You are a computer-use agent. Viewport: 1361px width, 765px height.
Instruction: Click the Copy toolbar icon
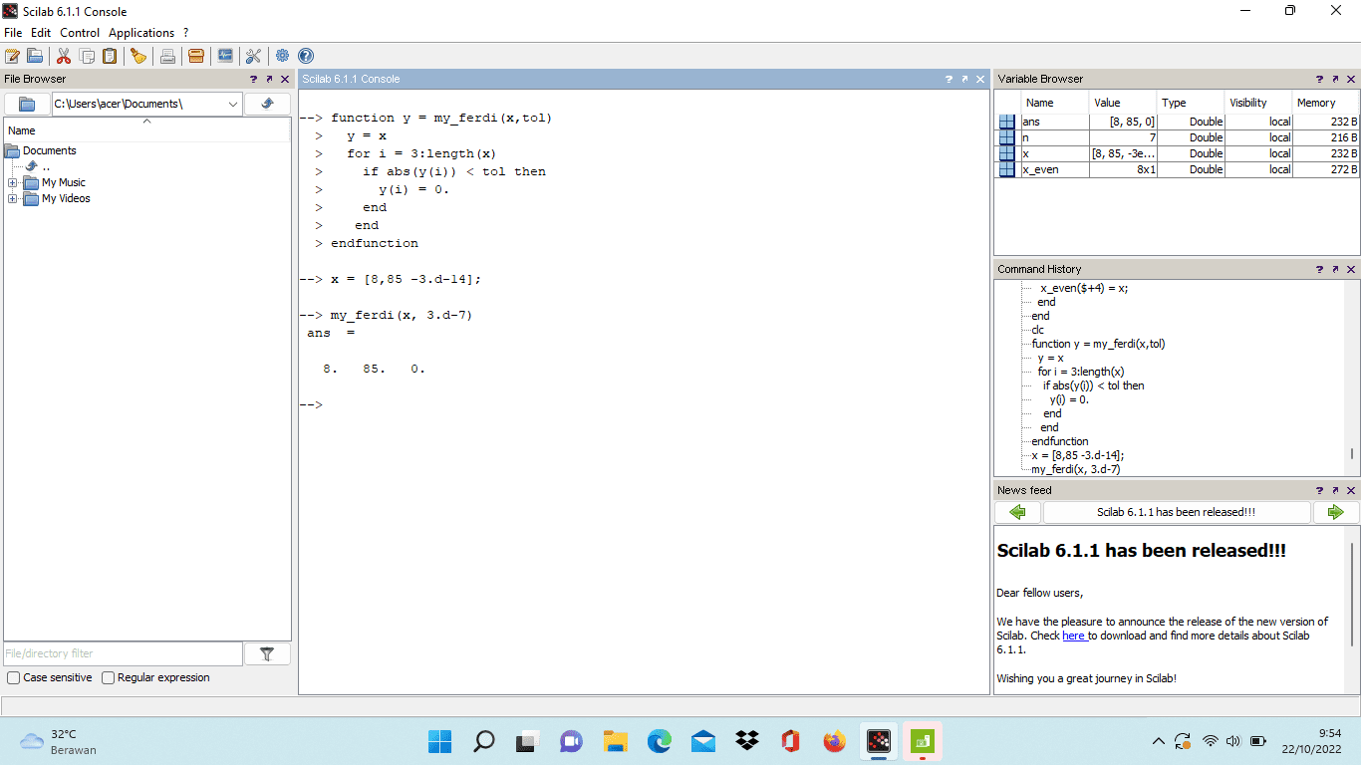(x=87, y=56)
